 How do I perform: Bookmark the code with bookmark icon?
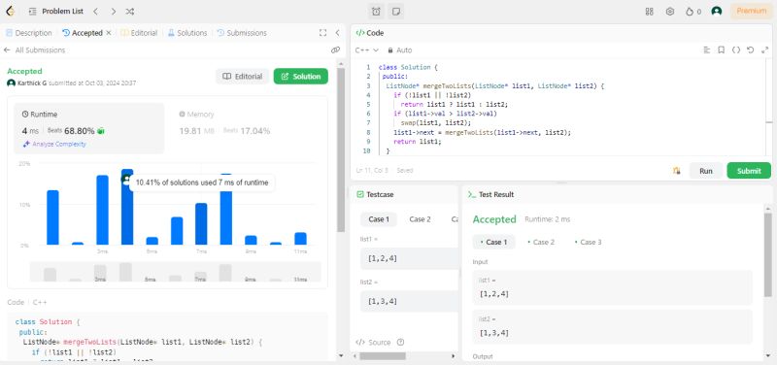(721, 50)
